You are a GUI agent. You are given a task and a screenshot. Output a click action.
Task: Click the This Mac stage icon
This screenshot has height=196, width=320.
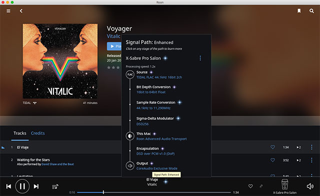[130, 136]
